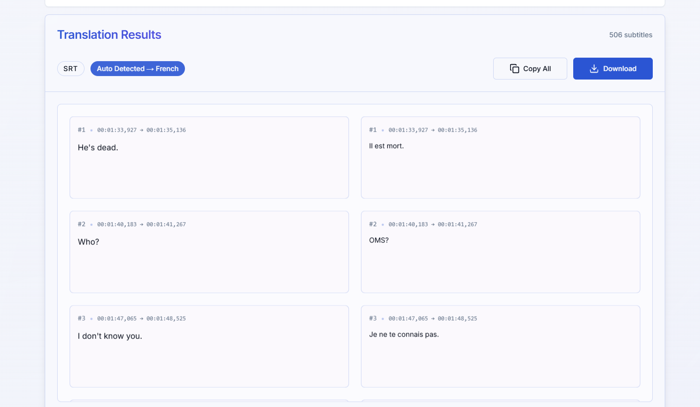Click the Auto Detected → French badge

(138, 69)
